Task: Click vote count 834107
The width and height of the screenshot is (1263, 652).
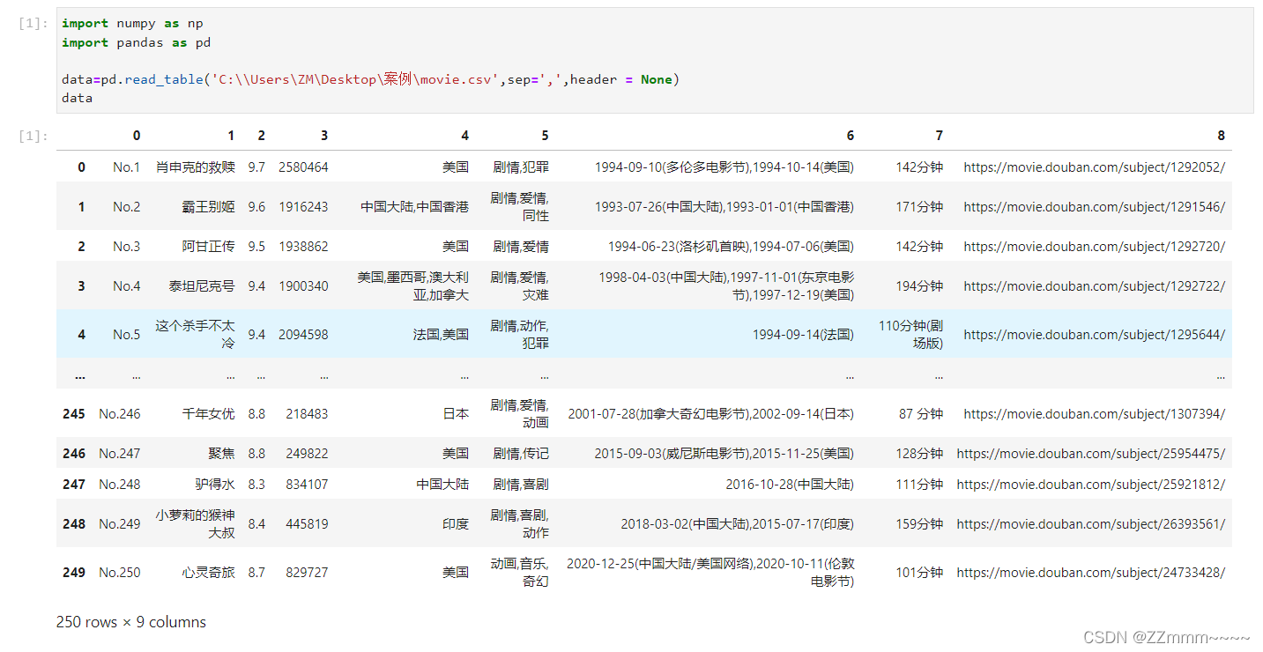Action: point(307,484)
